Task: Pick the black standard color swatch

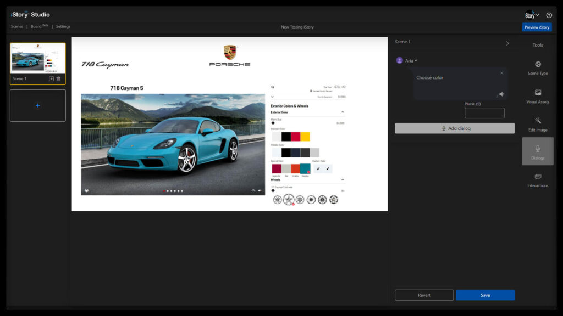Action: pos(286,137)
